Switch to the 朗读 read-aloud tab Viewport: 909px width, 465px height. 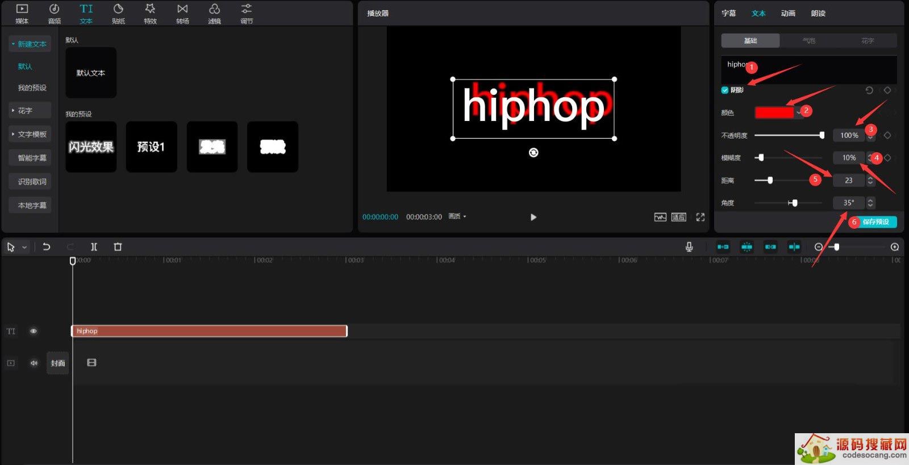coord(818,14)
